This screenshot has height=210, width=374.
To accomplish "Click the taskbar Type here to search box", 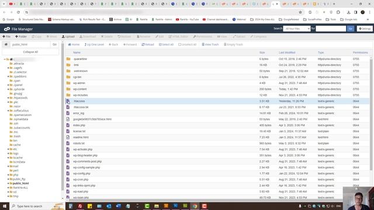I will tap(37, 206).
